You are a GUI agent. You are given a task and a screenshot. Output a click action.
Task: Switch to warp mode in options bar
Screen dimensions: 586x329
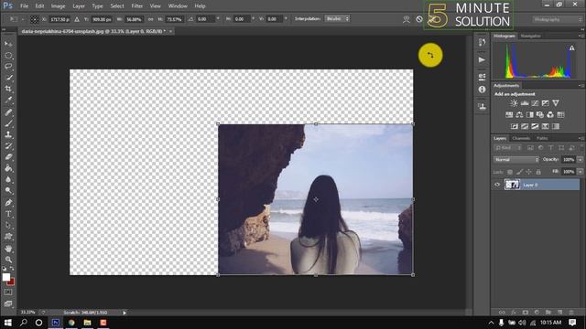click(x=407, y=19)
